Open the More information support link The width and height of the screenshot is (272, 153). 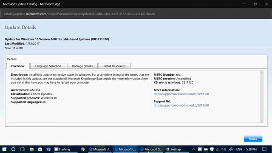click(x=181, y=94)
